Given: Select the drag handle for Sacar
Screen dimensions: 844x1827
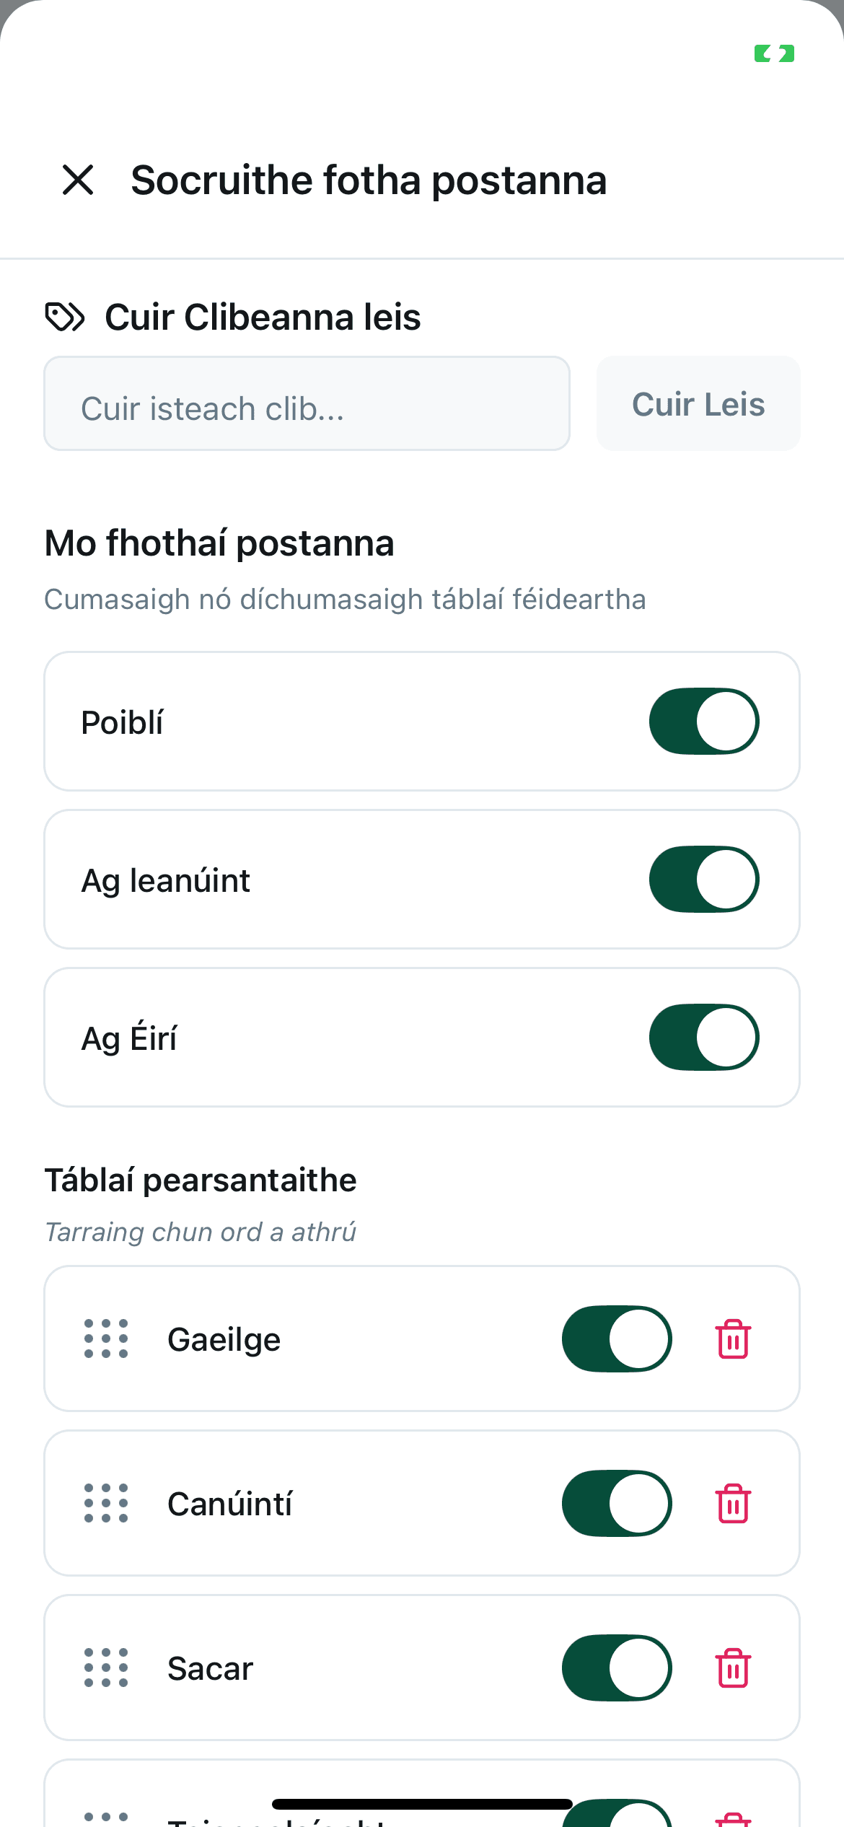Looking at the screenshot, I should coord(106,1668).
